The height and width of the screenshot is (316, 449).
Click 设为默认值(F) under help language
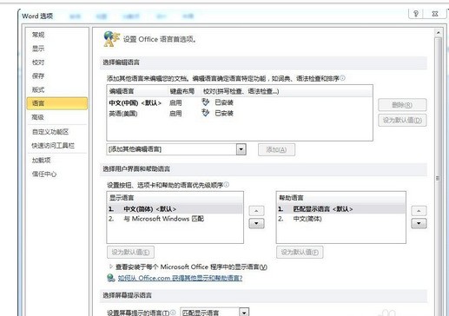300,253
